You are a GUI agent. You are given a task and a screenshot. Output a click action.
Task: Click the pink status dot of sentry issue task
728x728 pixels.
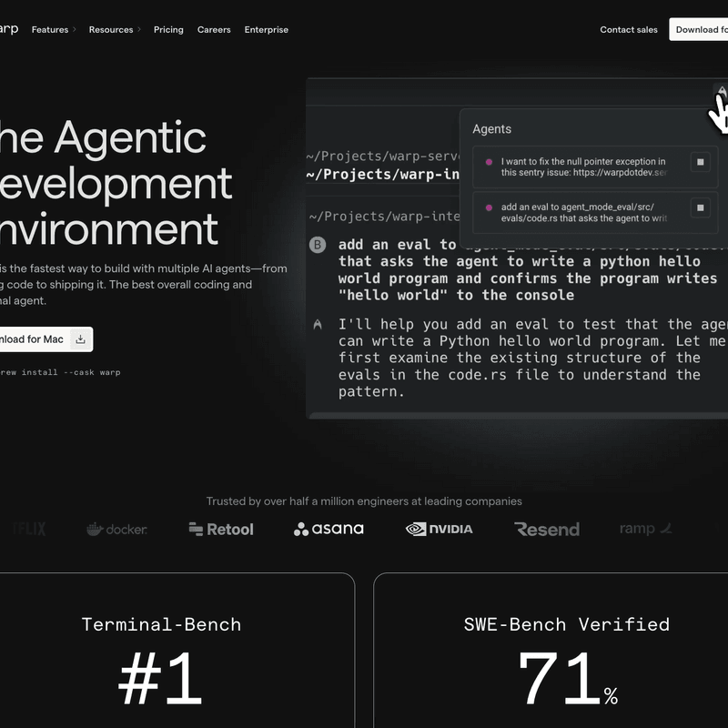click(489, 162)
